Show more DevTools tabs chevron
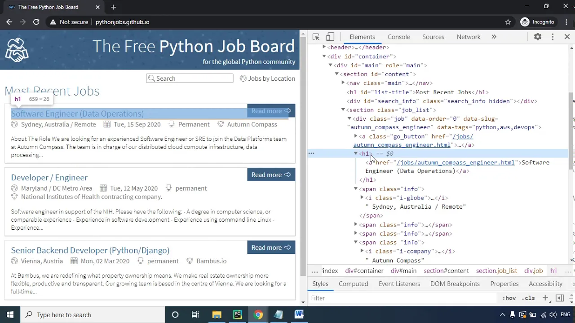575x323 pixels. (494, 37)
